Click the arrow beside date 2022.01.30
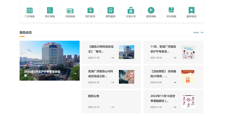 [x=112, y=82]
